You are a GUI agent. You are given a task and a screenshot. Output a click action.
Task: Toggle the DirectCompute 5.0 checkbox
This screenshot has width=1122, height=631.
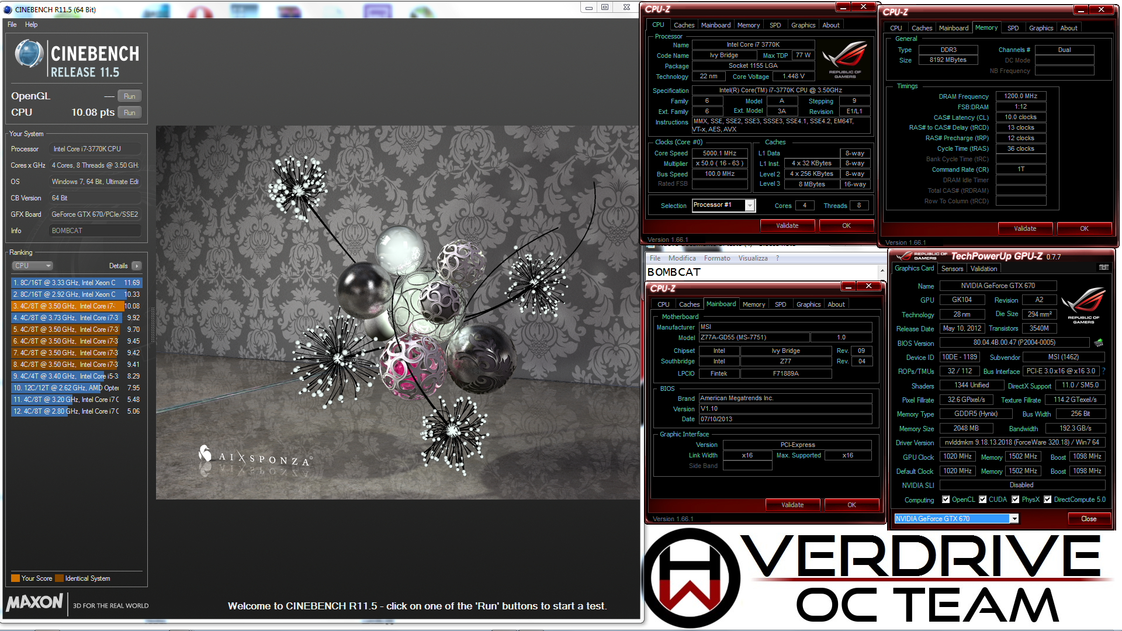click(1048, 500)
